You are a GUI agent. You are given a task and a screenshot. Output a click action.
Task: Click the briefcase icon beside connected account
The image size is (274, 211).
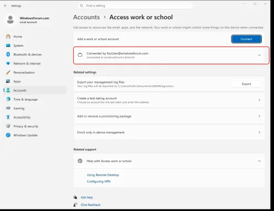click(80, 55)
